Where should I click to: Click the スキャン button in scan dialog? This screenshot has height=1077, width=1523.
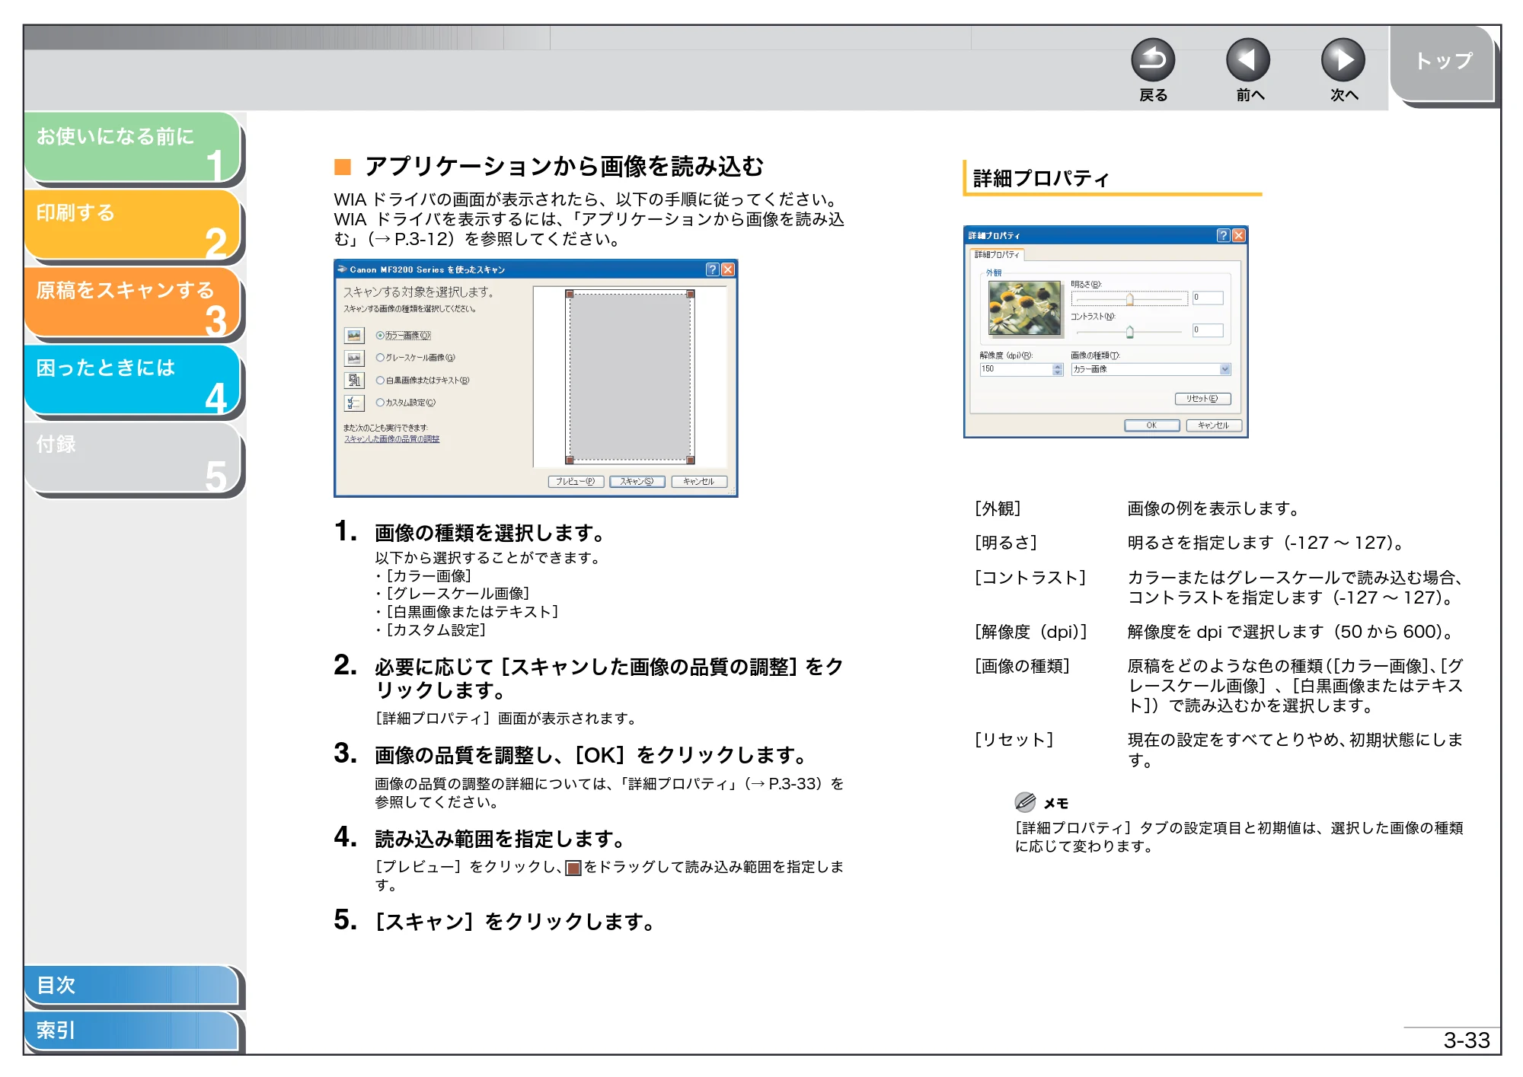pyautogui.click(x=637, y=482)
